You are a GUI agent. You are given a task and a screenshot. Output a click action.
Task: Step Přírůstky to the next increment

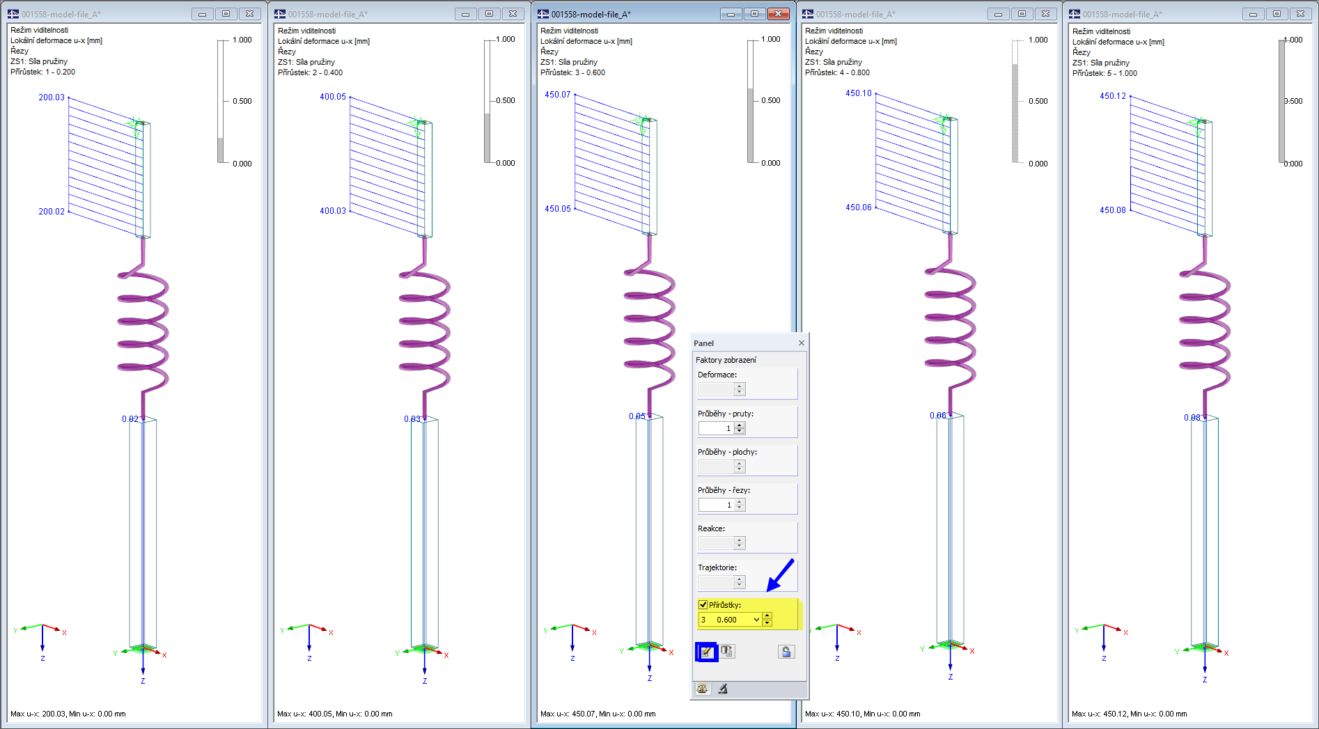[x=767, y=616]
